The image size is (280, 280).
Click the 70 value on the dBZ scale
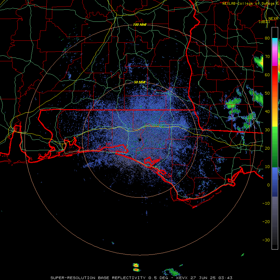coord(267,56)
